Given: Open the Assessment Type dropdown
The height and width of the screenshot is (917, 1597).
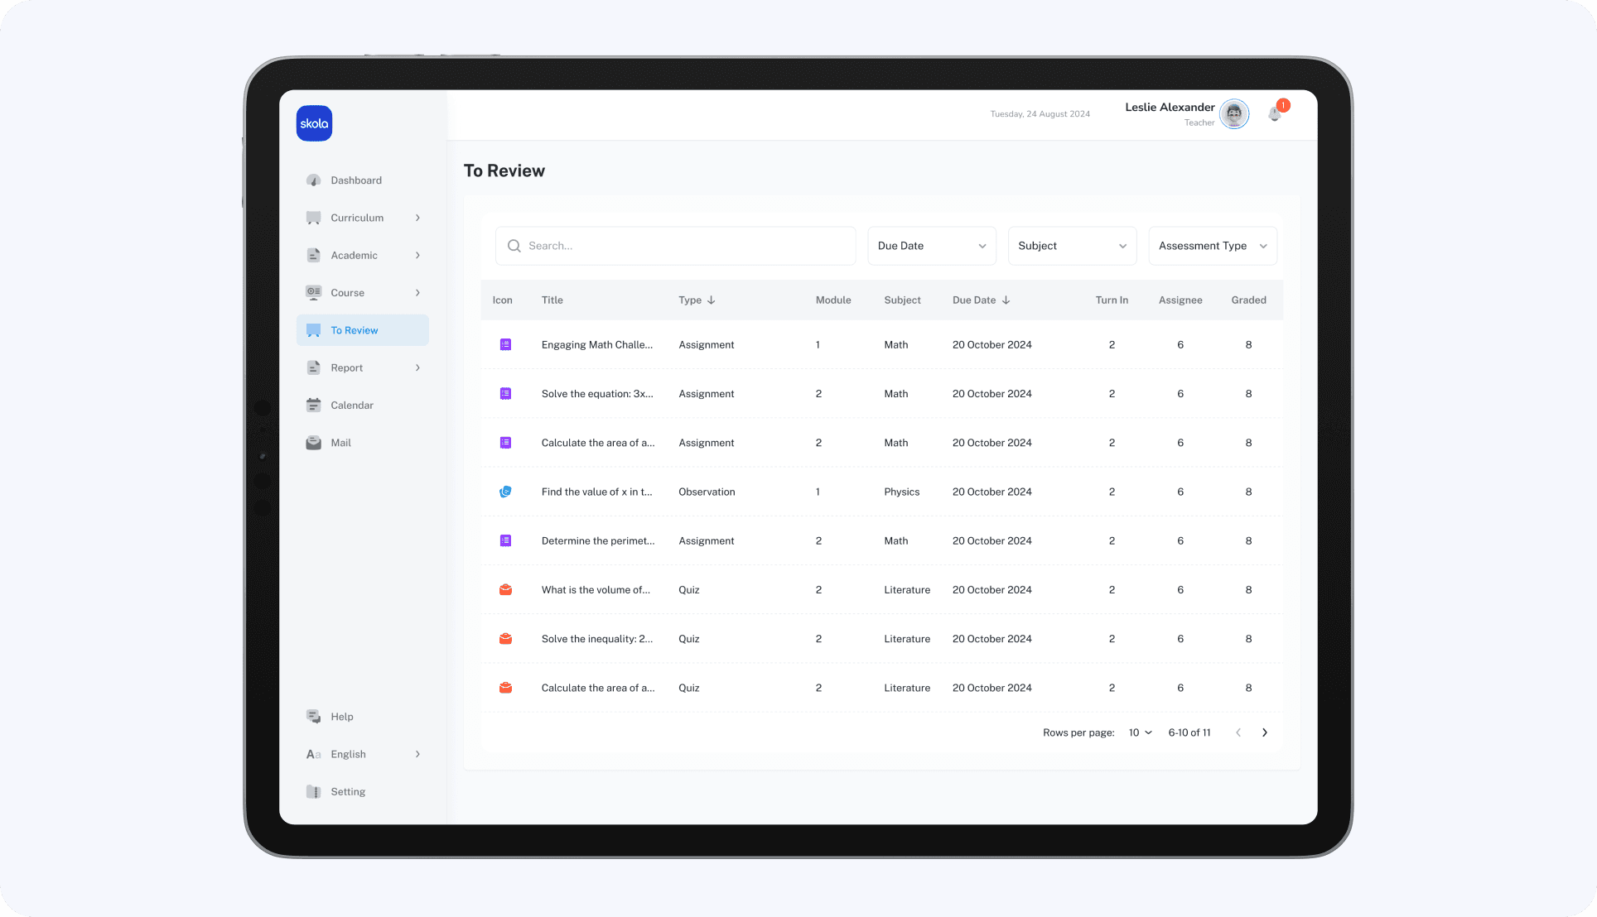Looking at the screenshot, I should pyautogui.click(x=1212, y=246).
